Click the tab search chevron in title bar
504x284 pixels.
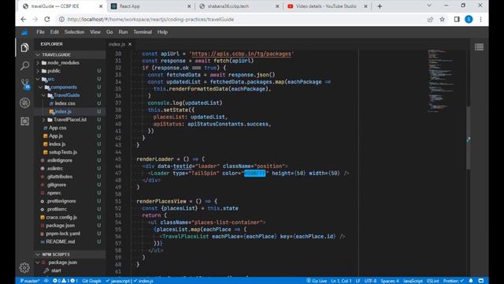tap(429, 6)
